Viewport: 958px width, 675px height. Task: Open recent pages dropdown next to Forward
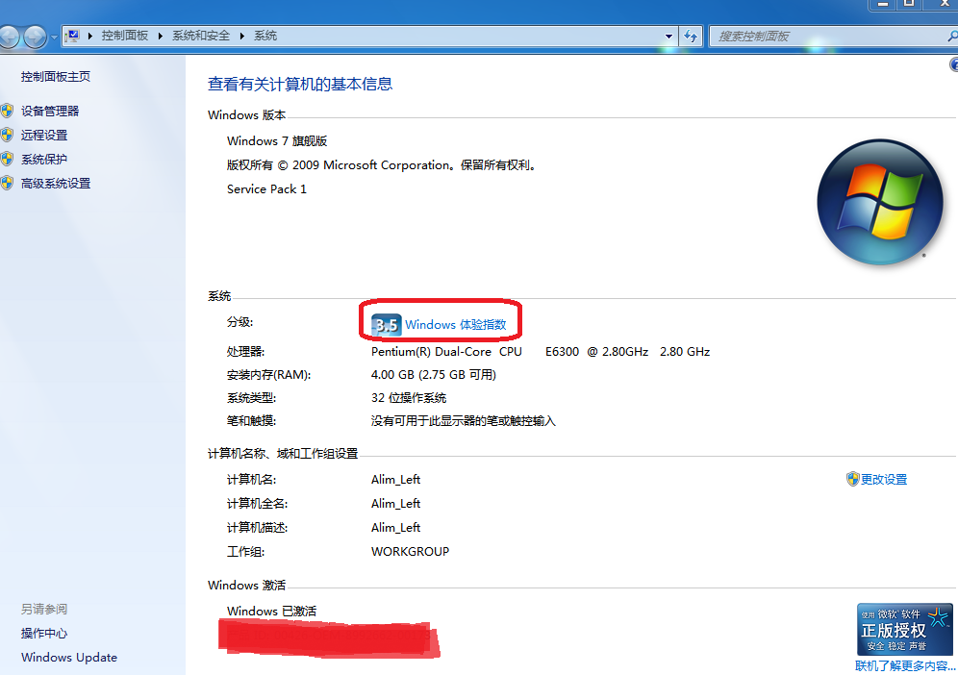54,37
